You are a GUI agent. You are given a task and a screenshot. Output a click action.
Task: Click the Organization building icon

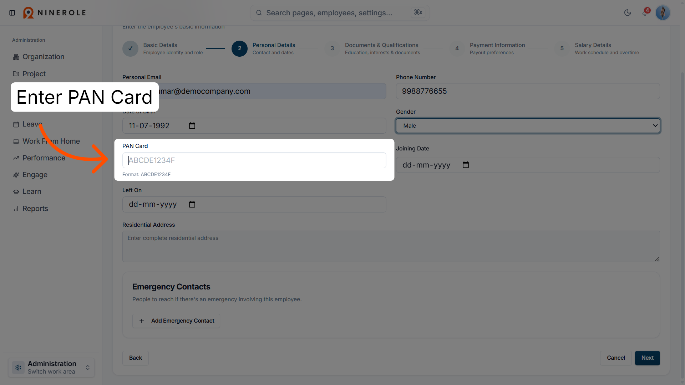(16, 57)
